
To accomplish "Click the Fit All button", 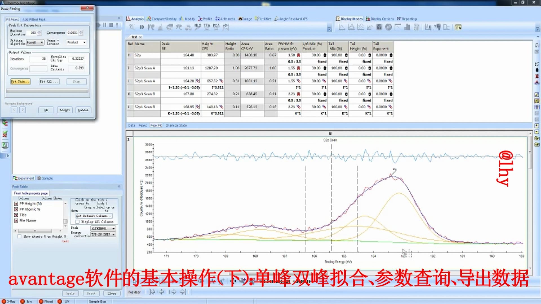I will [x=49, y=82].
